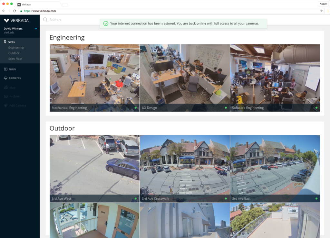Click the Outdoor section heading
This screenshot has height=238, width=330.
[x=62, y=128]
